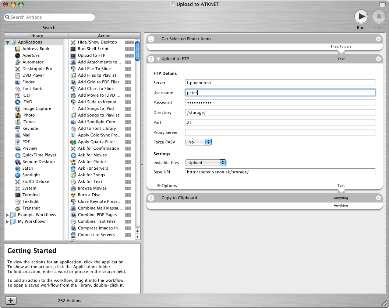The image size is (389, 308).
Task: Remove the Get Selected Finder Items action
Action: (x=378, y=39)
